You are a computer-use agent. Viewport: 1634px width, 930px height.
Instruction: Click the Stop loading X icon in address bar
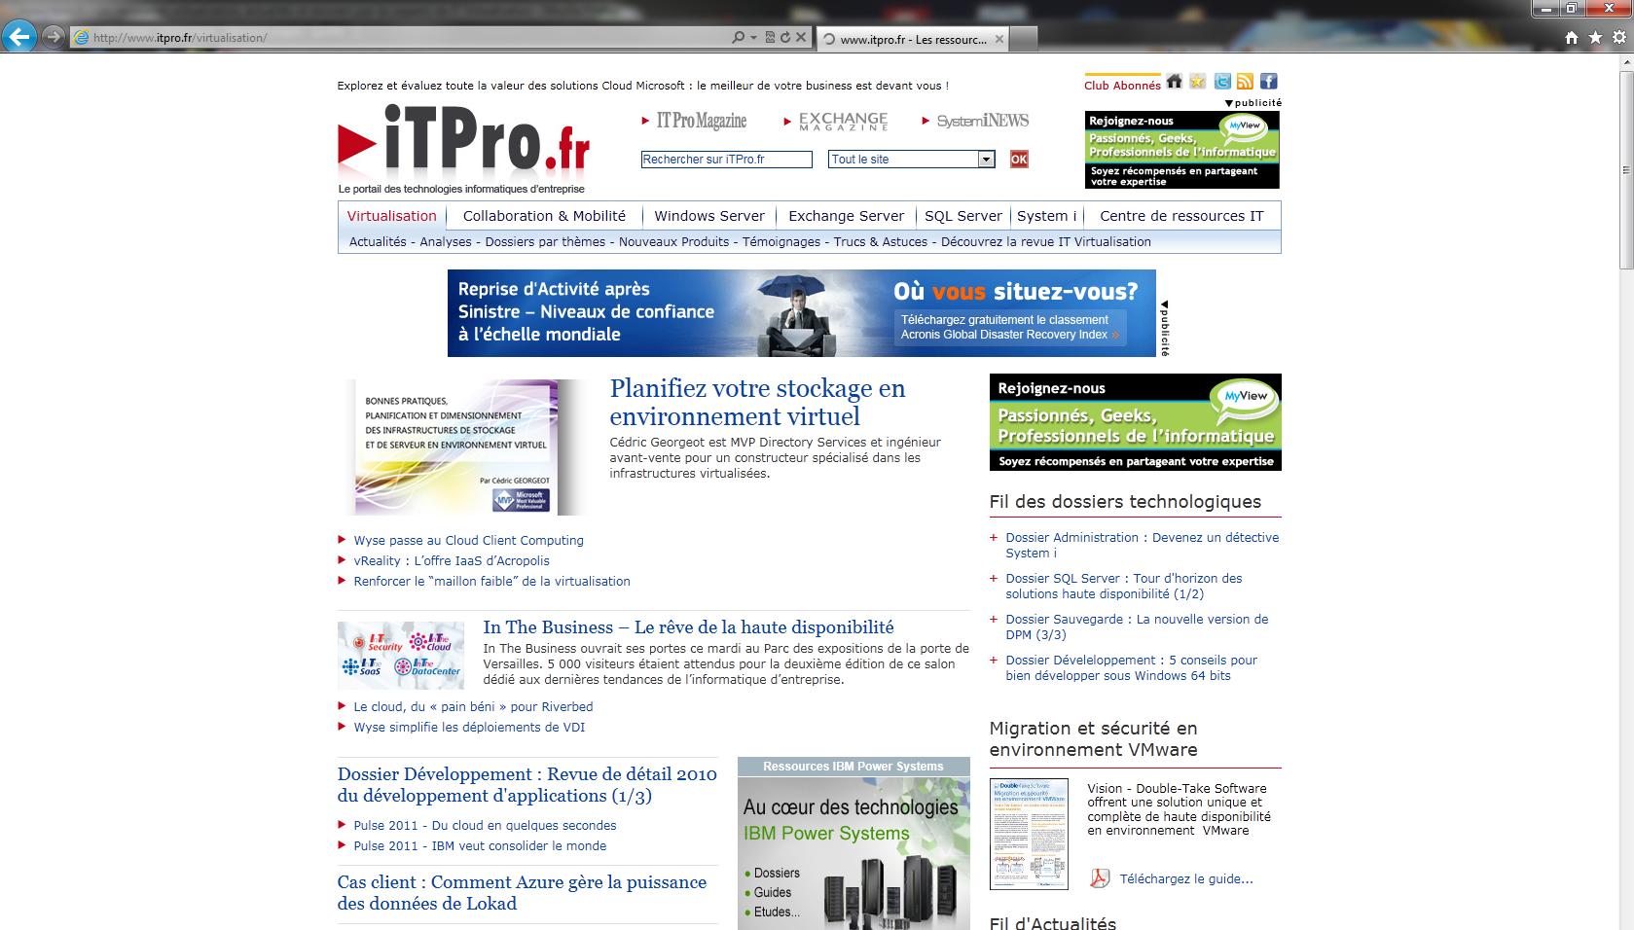(x=801, y=37)
